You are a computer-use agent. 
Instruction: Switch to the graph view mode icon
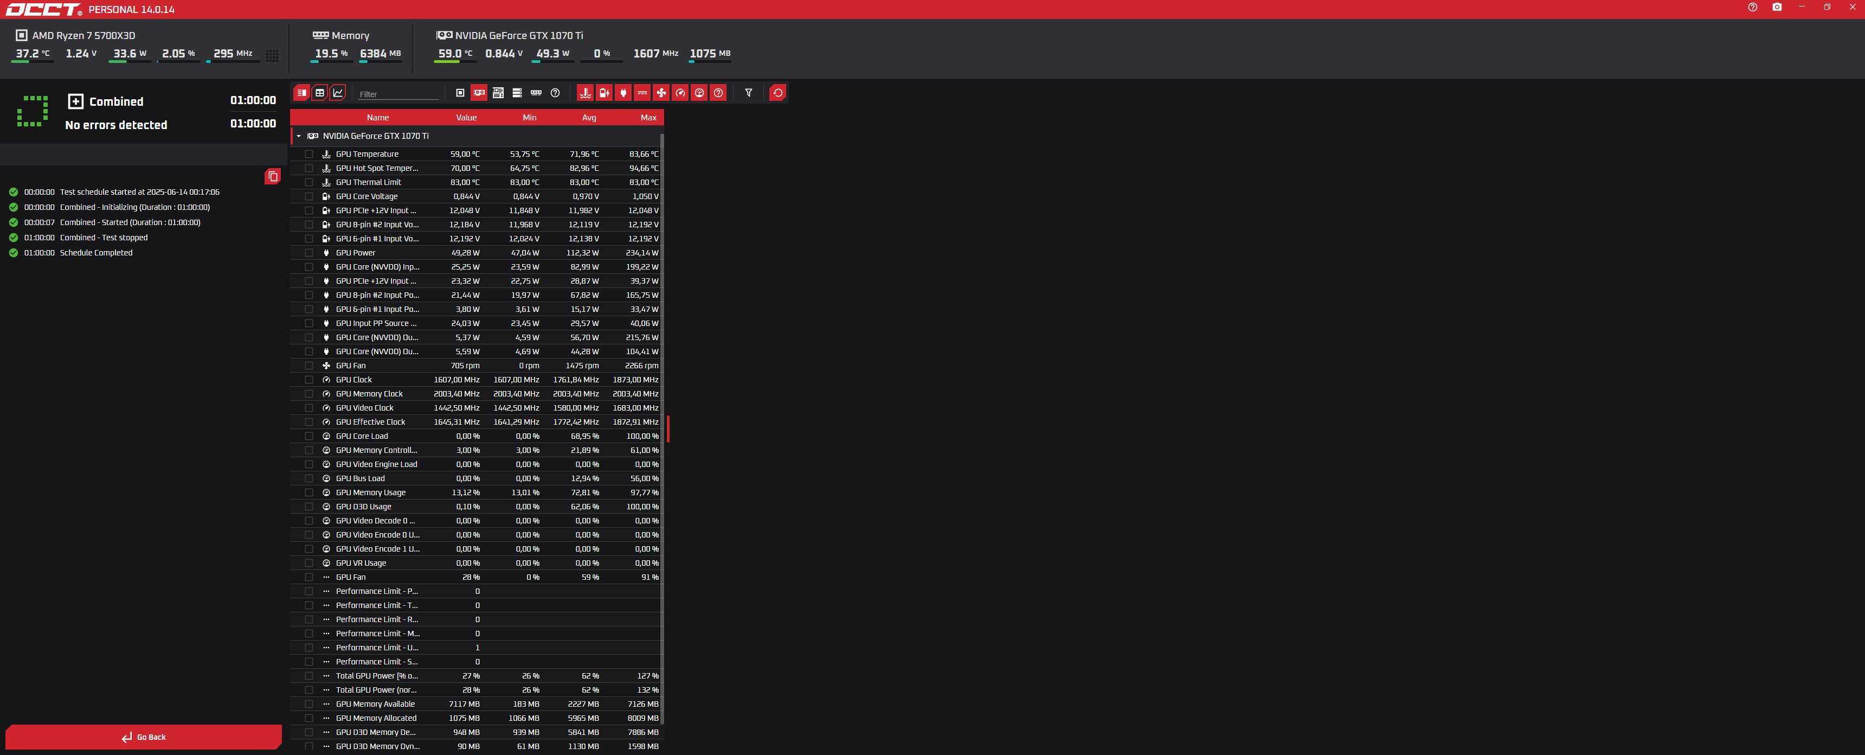click(337, 93)
